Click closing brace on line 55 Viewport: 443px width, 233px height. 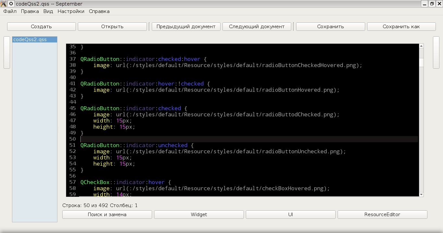[x=82, y=170]
